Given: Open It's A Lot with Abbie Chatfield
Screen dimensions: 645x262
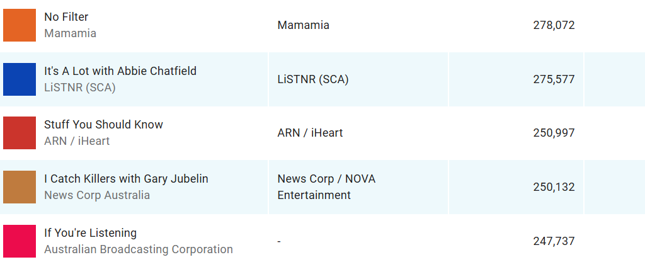Looking at the screenshot, I should [120, 71].
